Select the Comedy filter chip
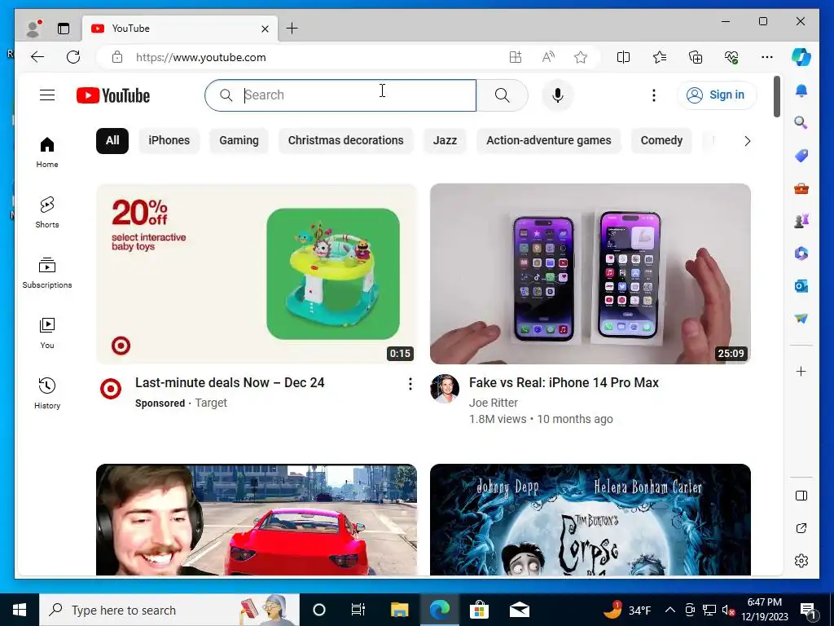The image size is (834, 626). click(x=661, y=140)
